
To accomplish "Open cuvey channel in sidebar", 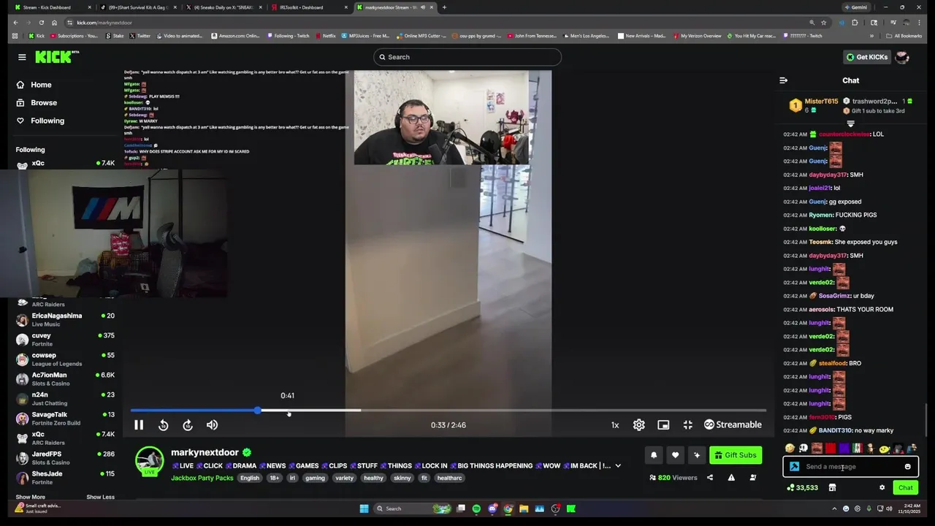I will pos(65,339).
